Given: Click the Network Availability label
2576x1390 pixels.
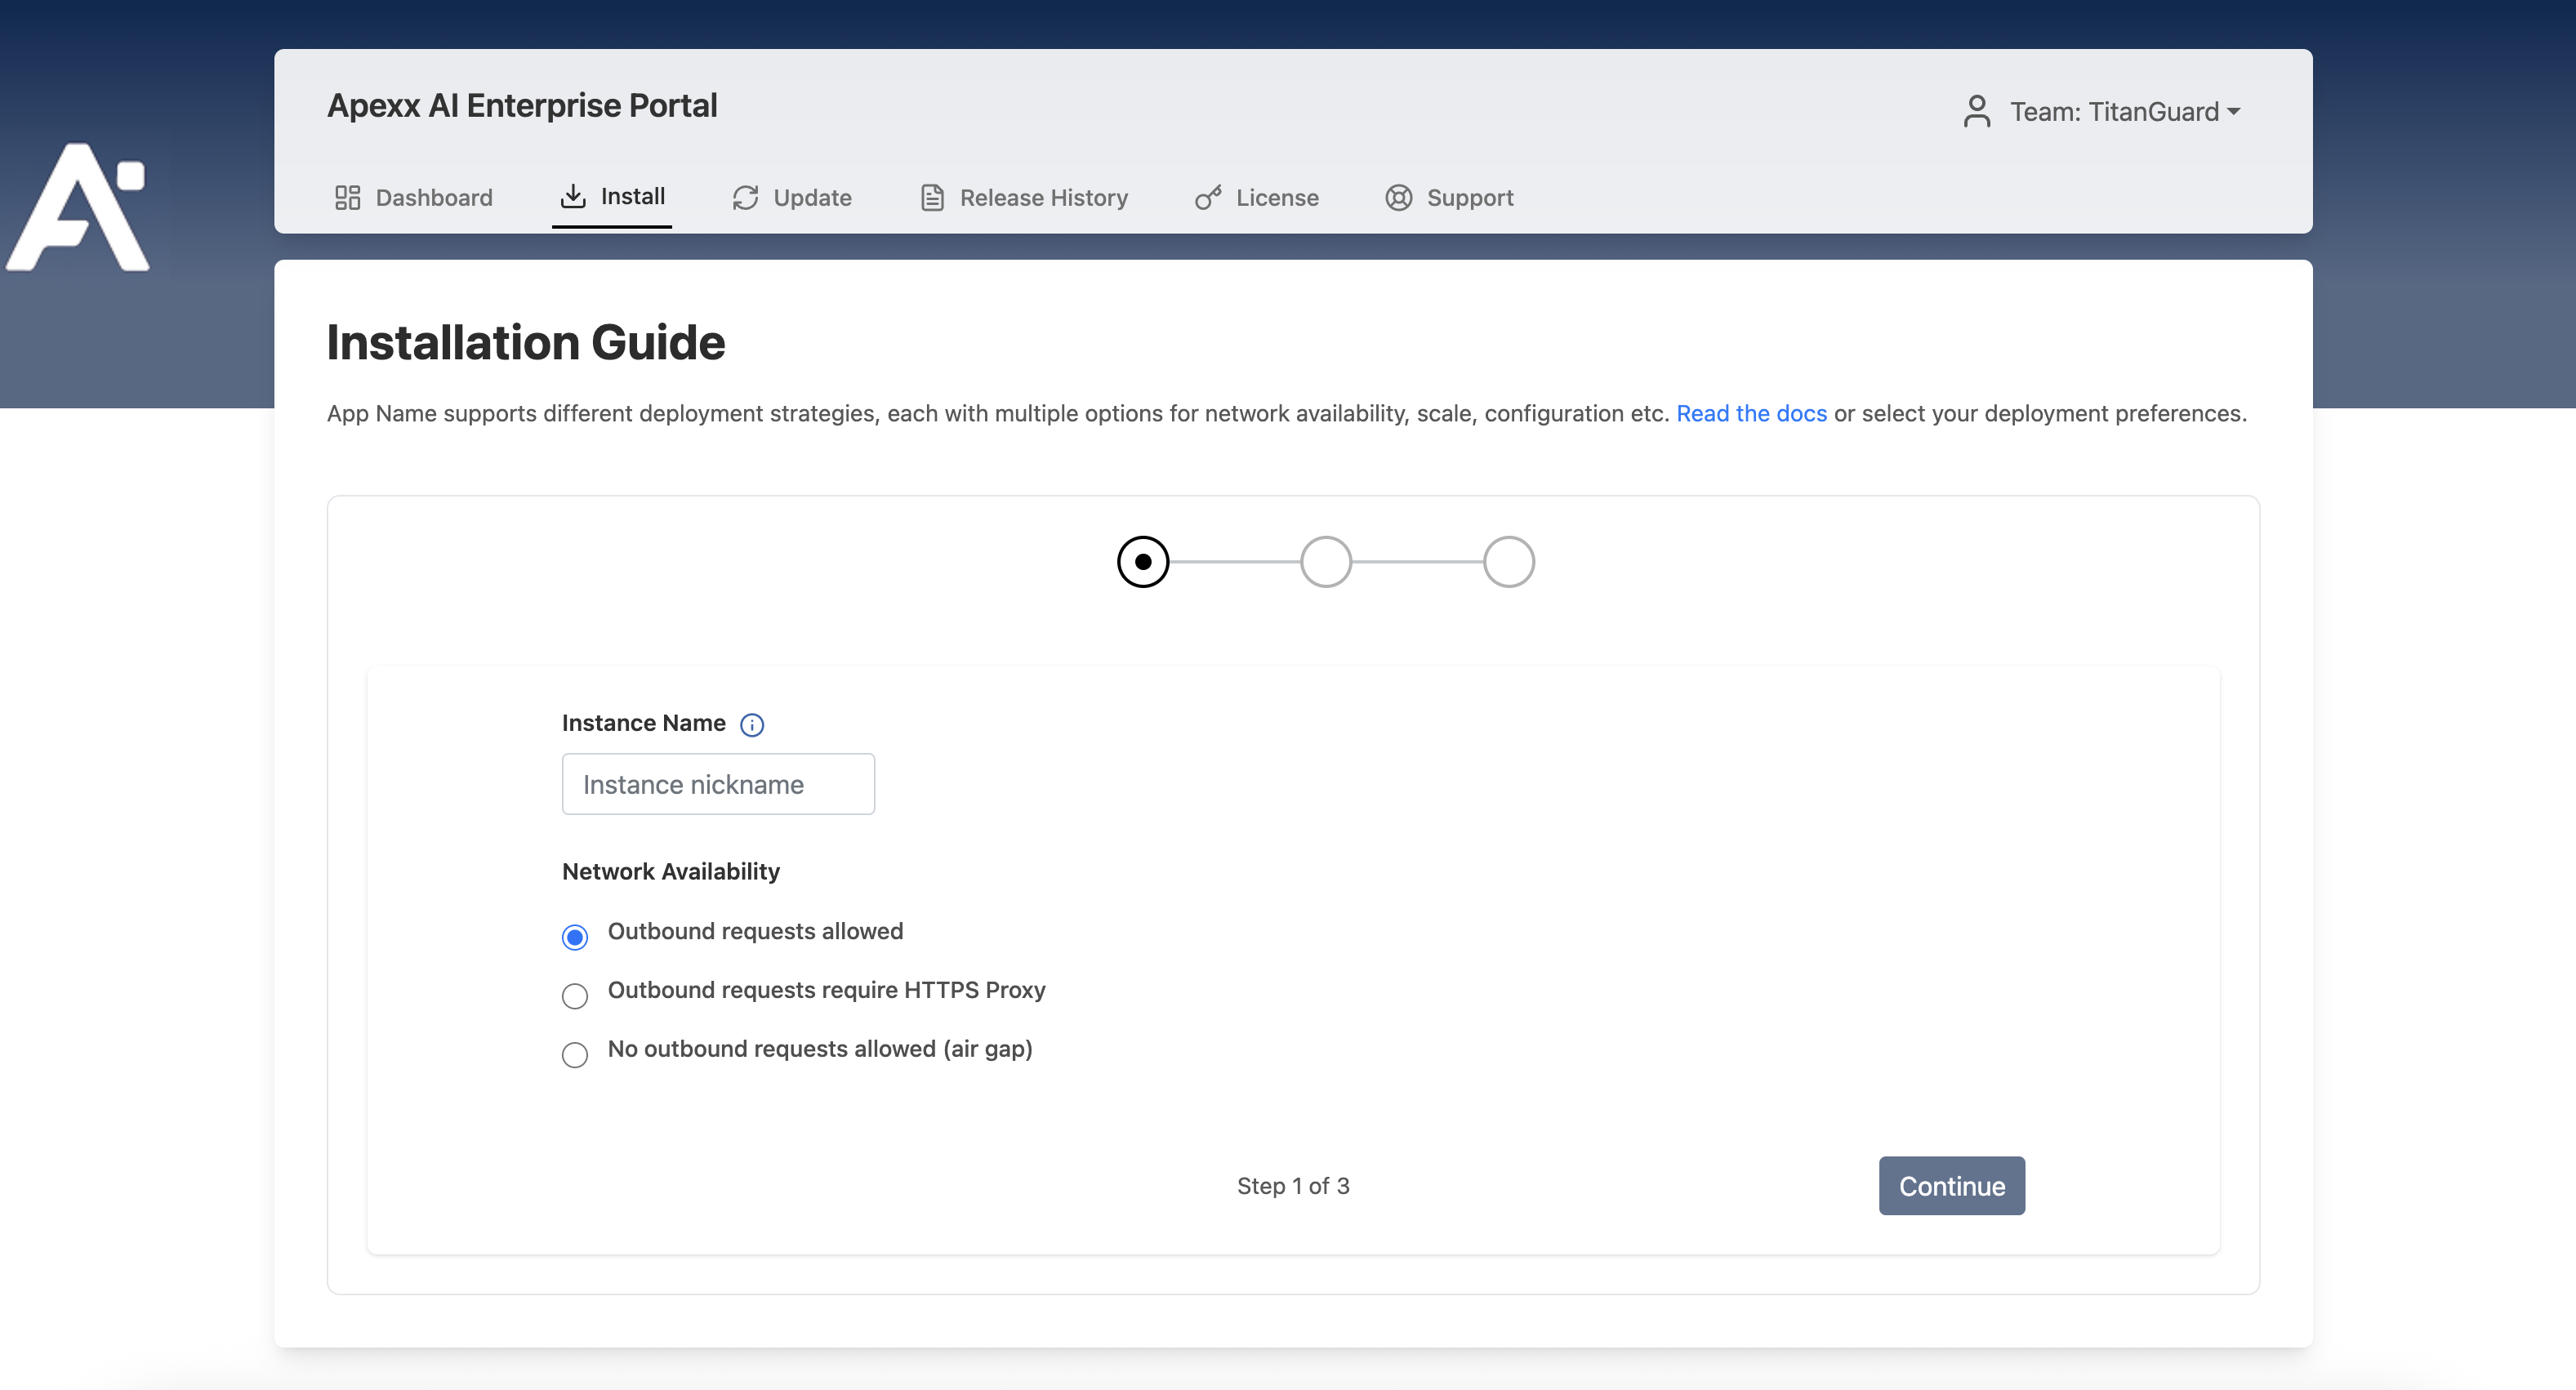Looking at the screenshot, I should [671, 871].
